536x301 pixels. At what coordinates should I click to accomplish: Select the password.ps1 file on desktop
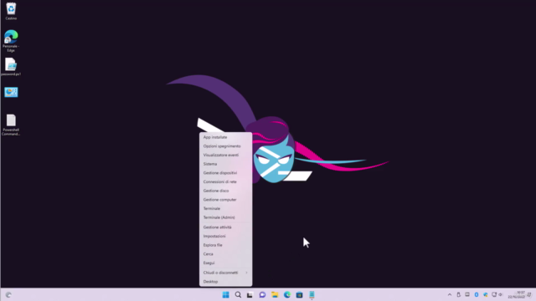[x=11, y=67]
